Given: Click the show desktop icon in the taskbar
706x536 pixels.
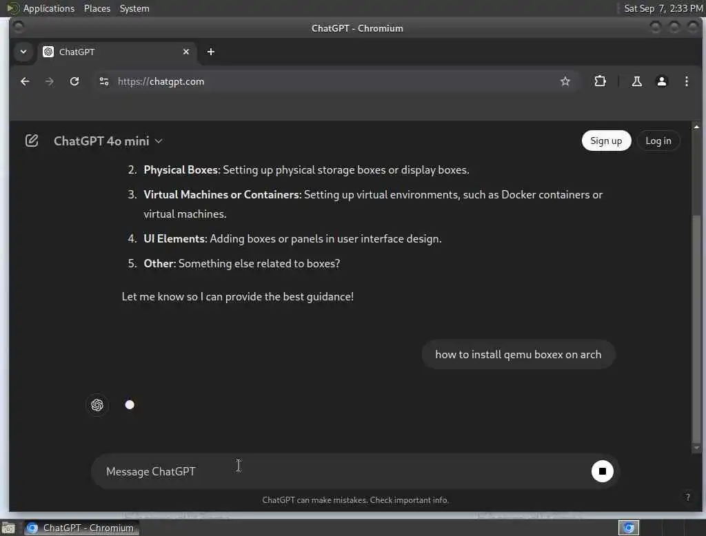Looking at the screenshot, I should click(x=8, y=528).
